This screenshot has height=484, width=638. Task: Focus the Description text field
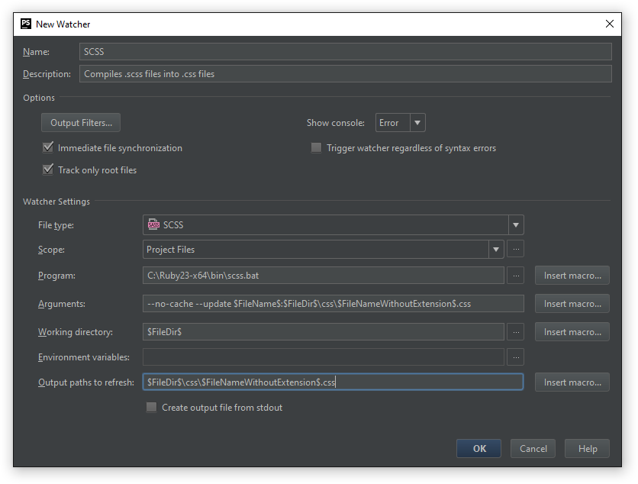click(346, 74)
